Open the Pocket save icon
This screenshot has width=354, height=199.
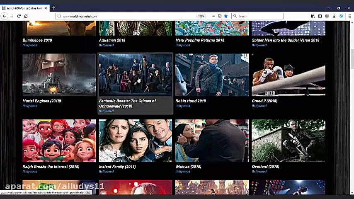click(220, 16)
